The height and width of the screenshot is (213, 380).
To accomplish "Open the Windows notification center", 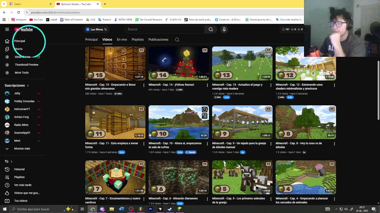I will [x=374, y=209].
